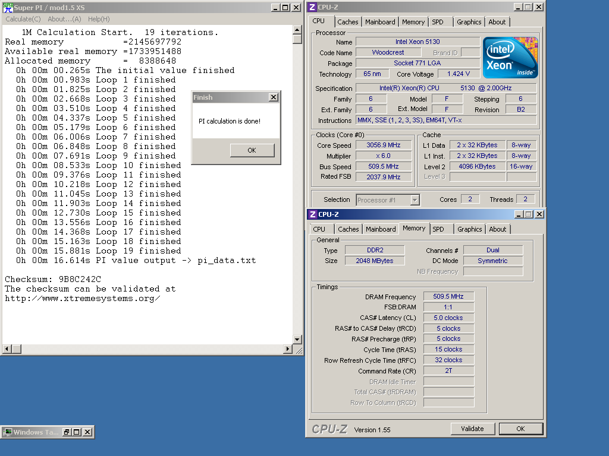Viewport: 609px width, 456px height.
Task: Click the Level 2 4096 KBytes value
Action: pos(477,166)
